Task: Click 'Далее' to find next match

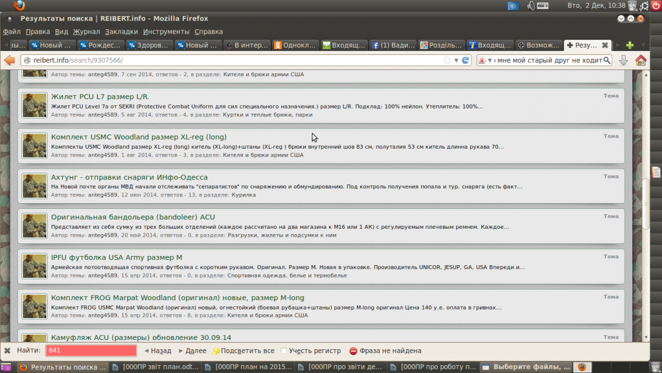Action: click(x=191, y=351)
